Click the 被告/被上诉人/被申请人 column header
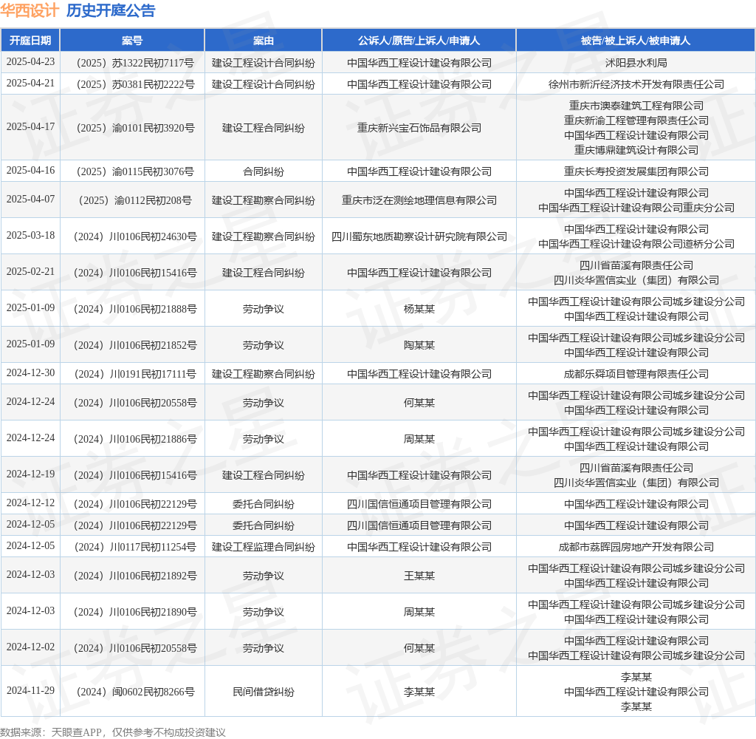The width and height of the screenshot is (756, 739). click(x=636, y=41)
